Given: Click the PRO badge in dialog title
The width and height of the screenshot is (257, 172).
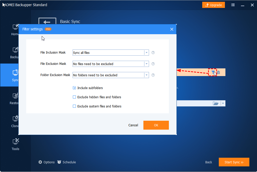Looking at the screenshot, I should (48, 29).
